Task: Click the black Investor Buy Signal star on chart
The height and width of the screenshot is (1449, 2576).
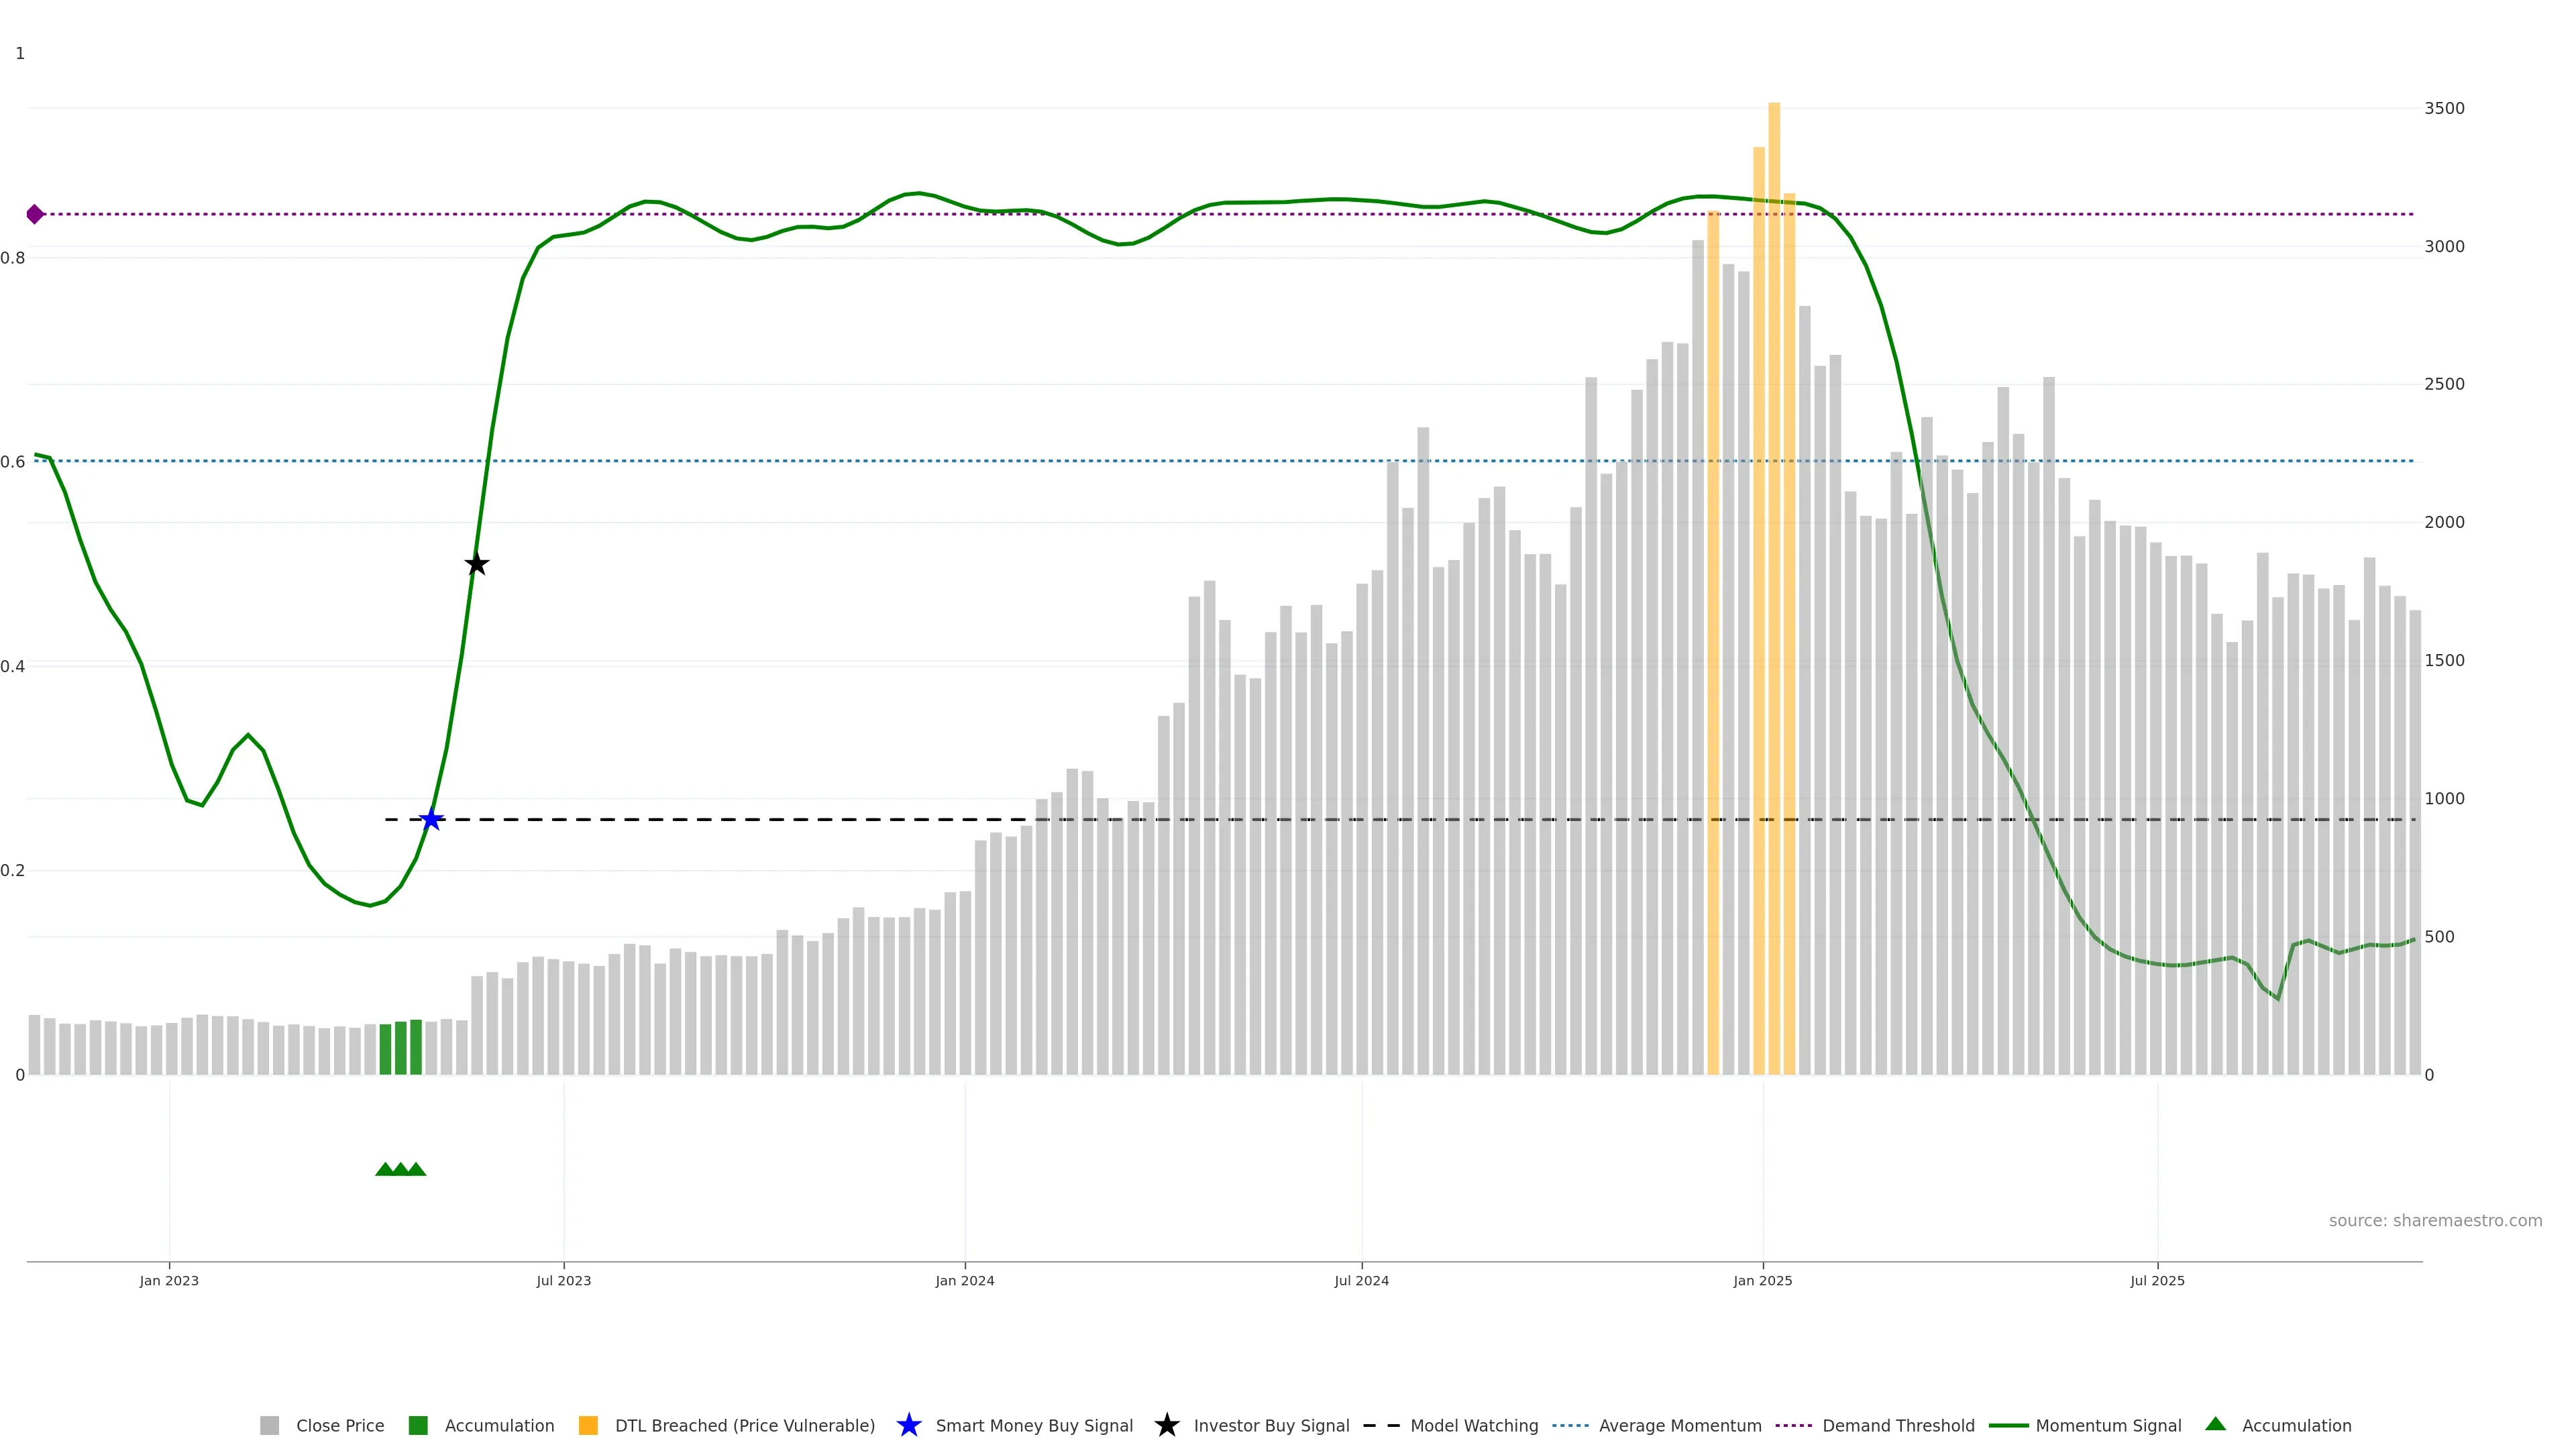Action: click(x=477, y=564)
